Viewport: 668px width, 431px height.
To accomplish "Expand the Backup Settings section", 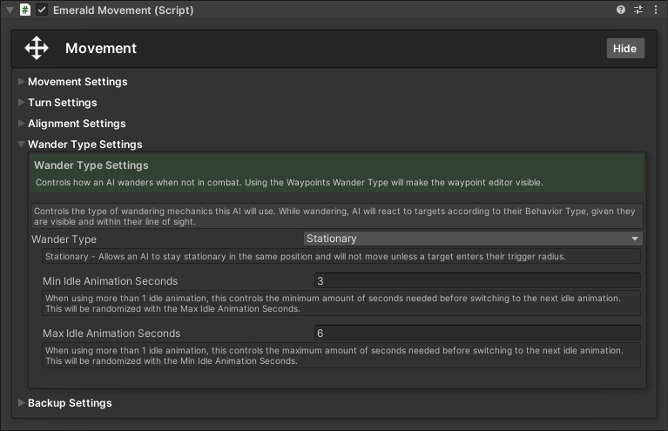I will 69,403.
